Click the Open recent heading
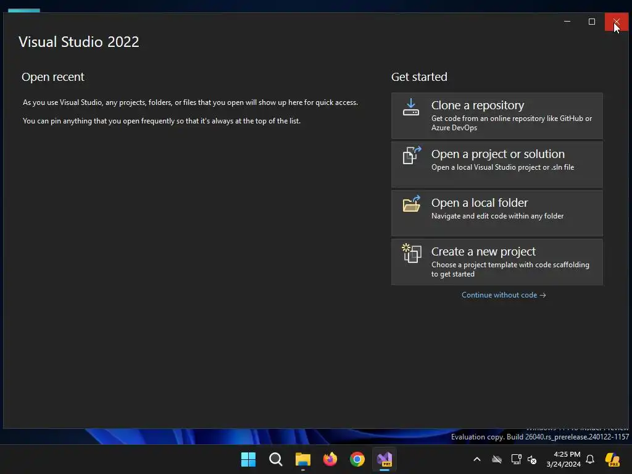 tap(53, 77)
